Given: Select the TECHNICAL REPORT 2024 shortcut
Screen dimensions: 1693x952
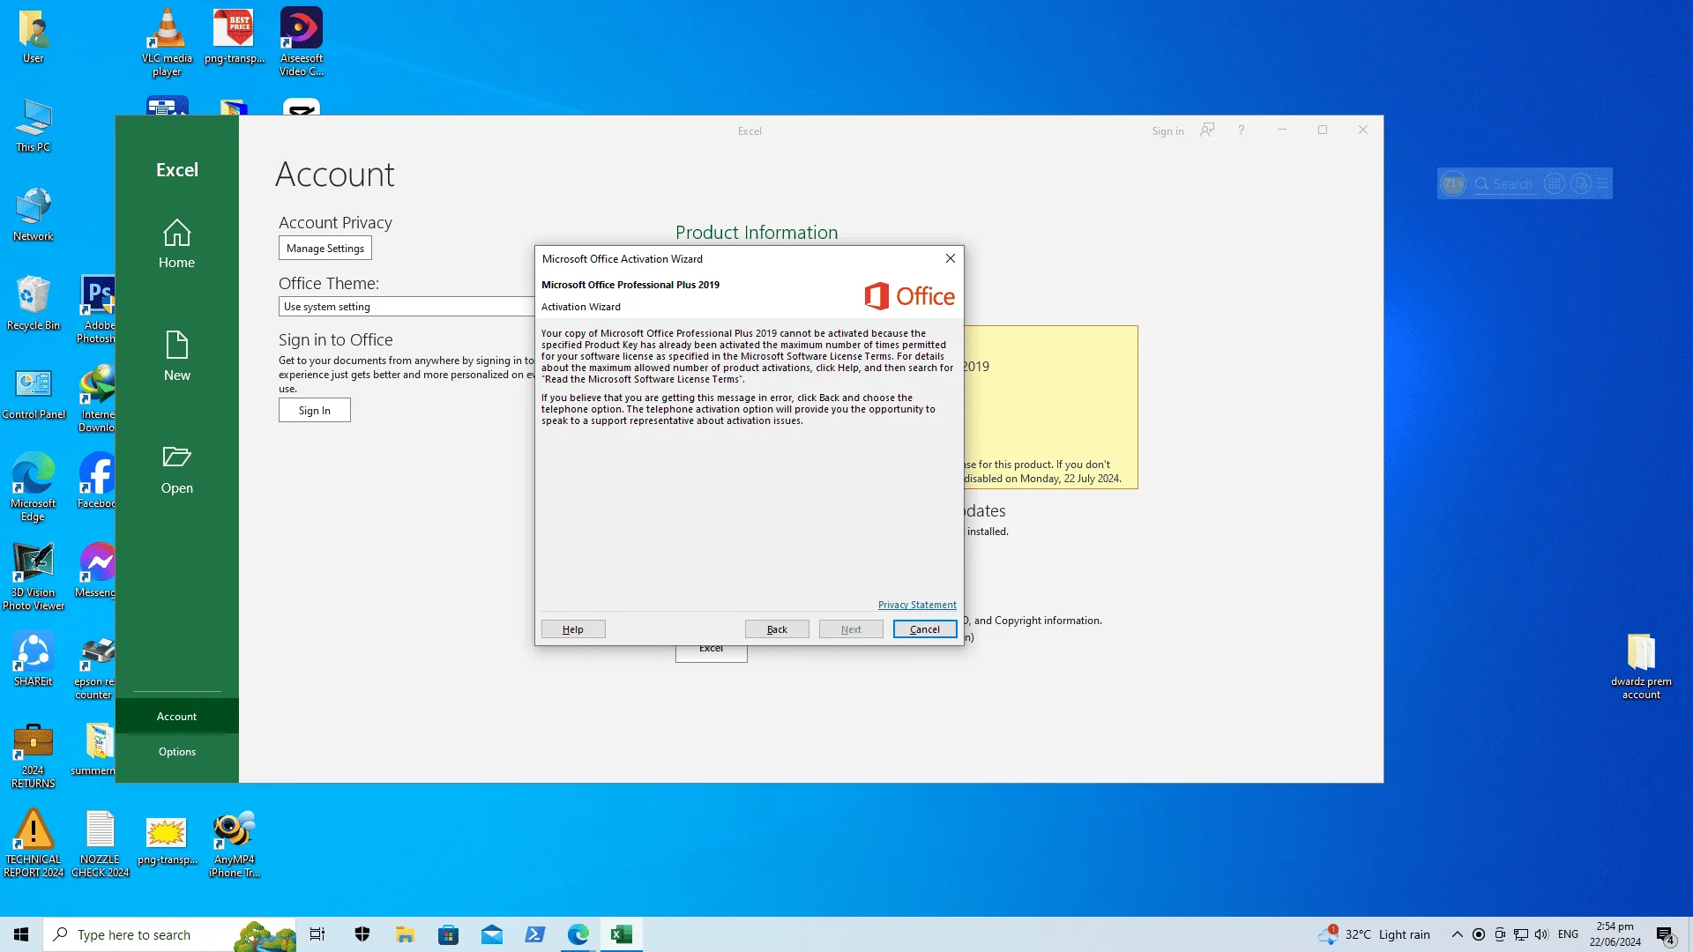Looking at the screenshot, I should coord(34,844).
